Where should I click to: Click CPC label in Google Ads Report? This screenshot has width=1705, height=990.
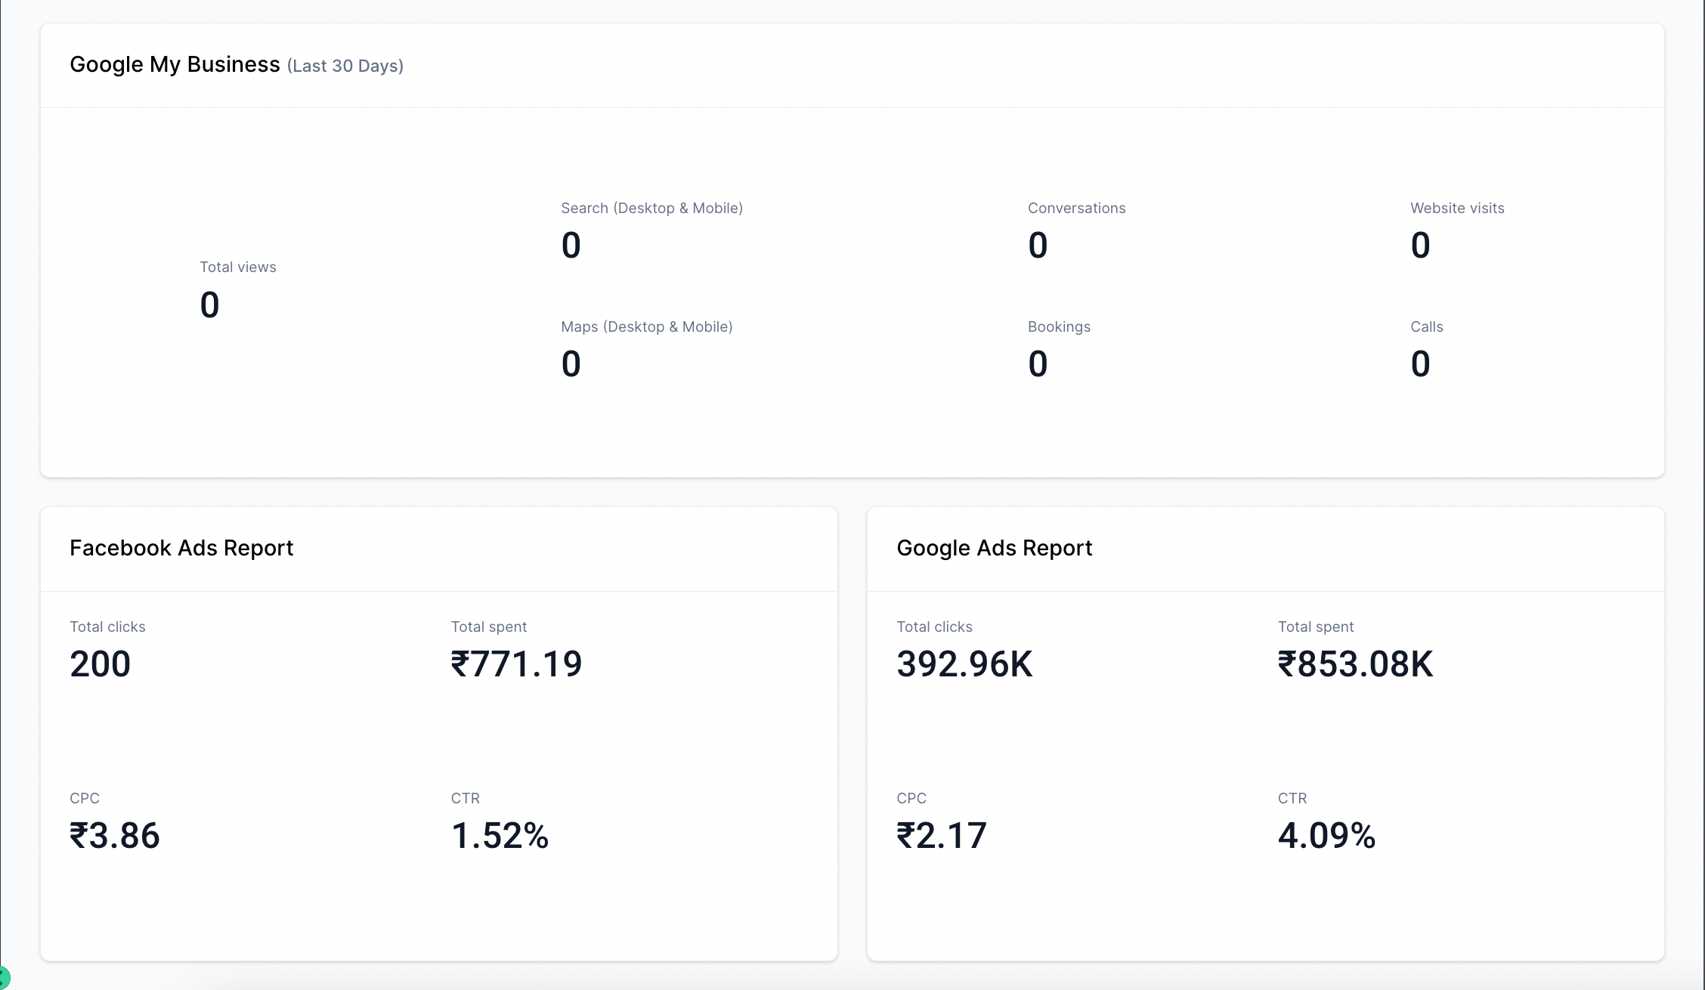point(911,798)
